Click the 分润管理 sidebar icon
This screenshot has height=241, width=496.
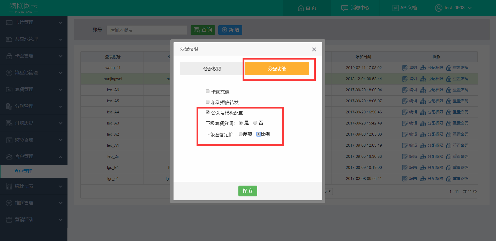[9, 106]
